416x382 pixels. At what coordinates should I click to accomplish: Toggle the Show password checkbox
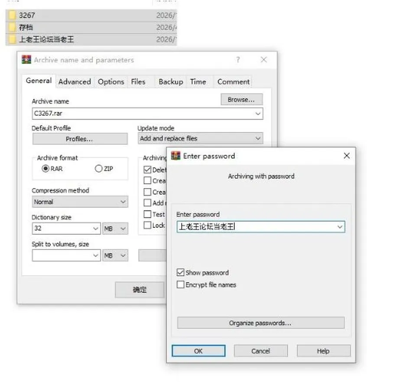pyautogui.click(x=180, y=272)
